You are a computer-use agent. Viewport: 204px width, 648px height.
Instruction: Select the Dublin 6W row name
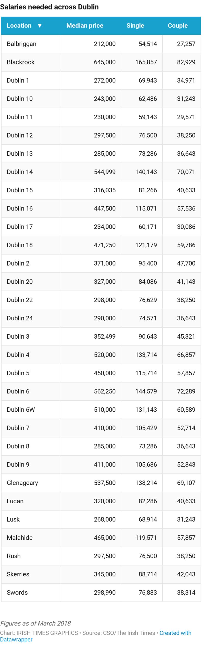click(x=21, y=409)
